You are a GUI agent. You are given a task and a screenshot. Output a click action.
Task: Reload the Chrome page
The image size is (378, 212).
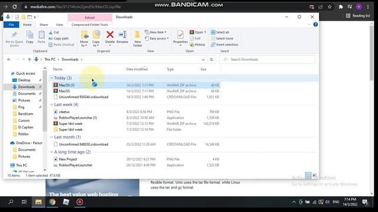[15, 6]
